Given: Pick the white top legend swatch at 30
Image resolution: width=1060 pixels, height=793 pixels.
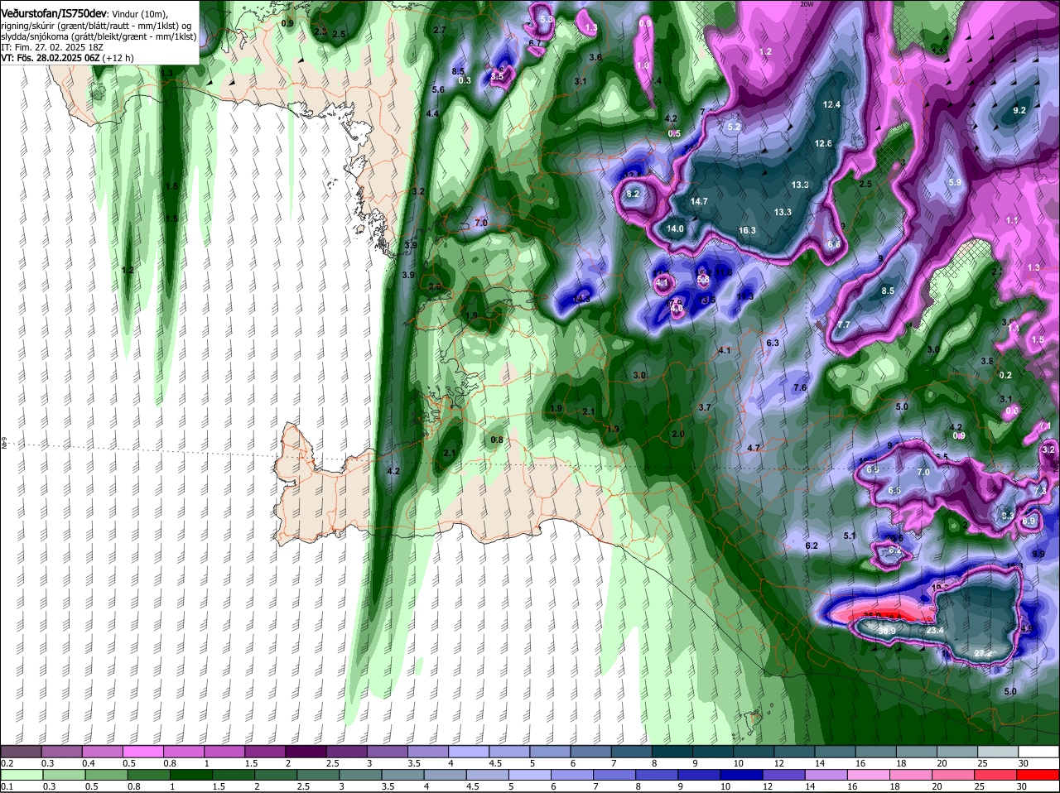Looking at the screenshot, I should point(1038,752).
